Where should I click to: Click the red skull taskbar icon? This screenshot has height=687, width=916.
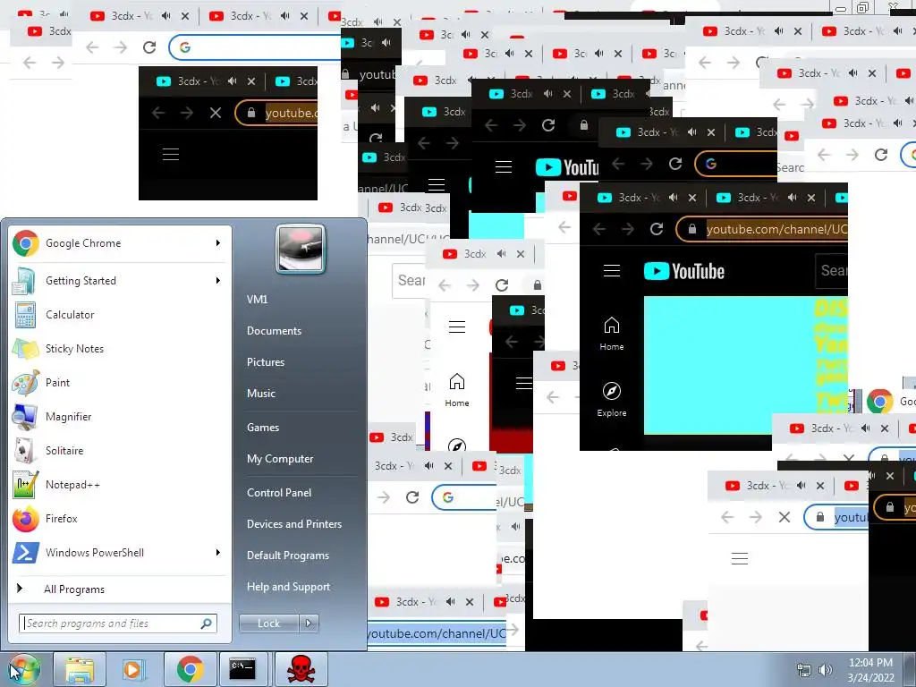[x=301, y=669]
